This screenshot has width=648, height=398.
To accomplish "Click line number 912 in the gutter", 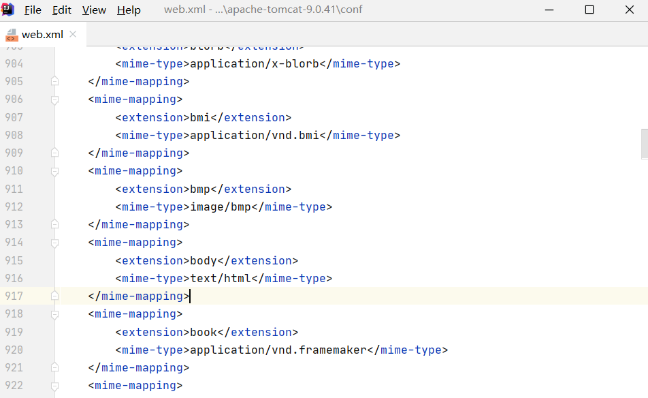I will pyautogui.click(x=14, y=206).
